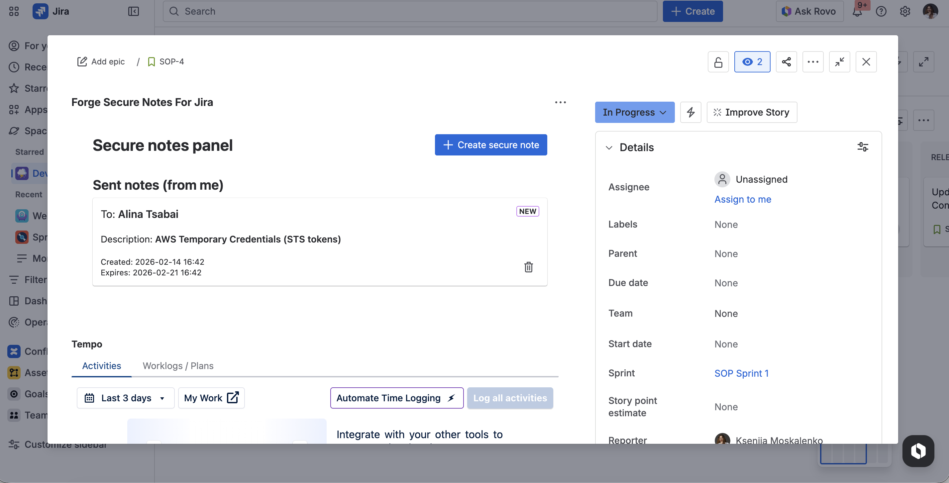Click the Start date None value
Viewport: 949px width, 483px height.
(x=726, y=344)
